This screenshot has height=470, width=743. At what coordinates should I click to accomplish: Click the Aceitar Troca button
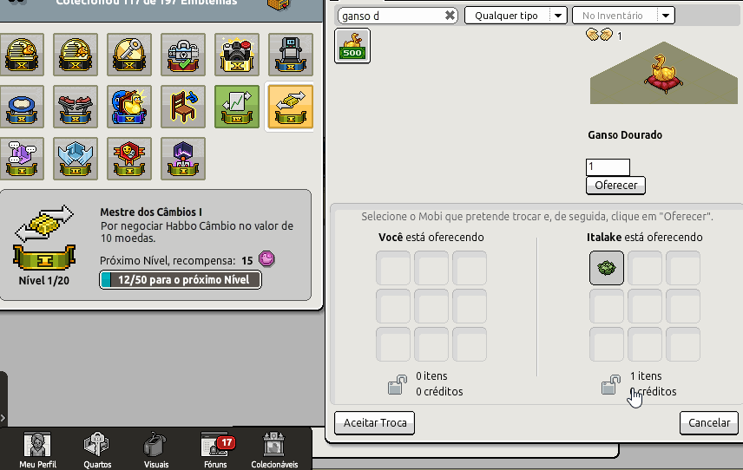[x=374, y=422]
